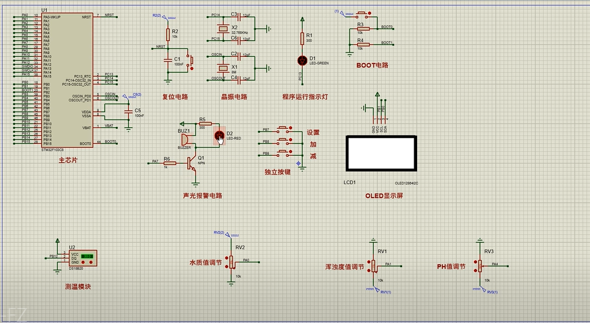Push the 设置 key on PB7
The height and width of the screenshot is (323, 590).
(x=284, y=129)
